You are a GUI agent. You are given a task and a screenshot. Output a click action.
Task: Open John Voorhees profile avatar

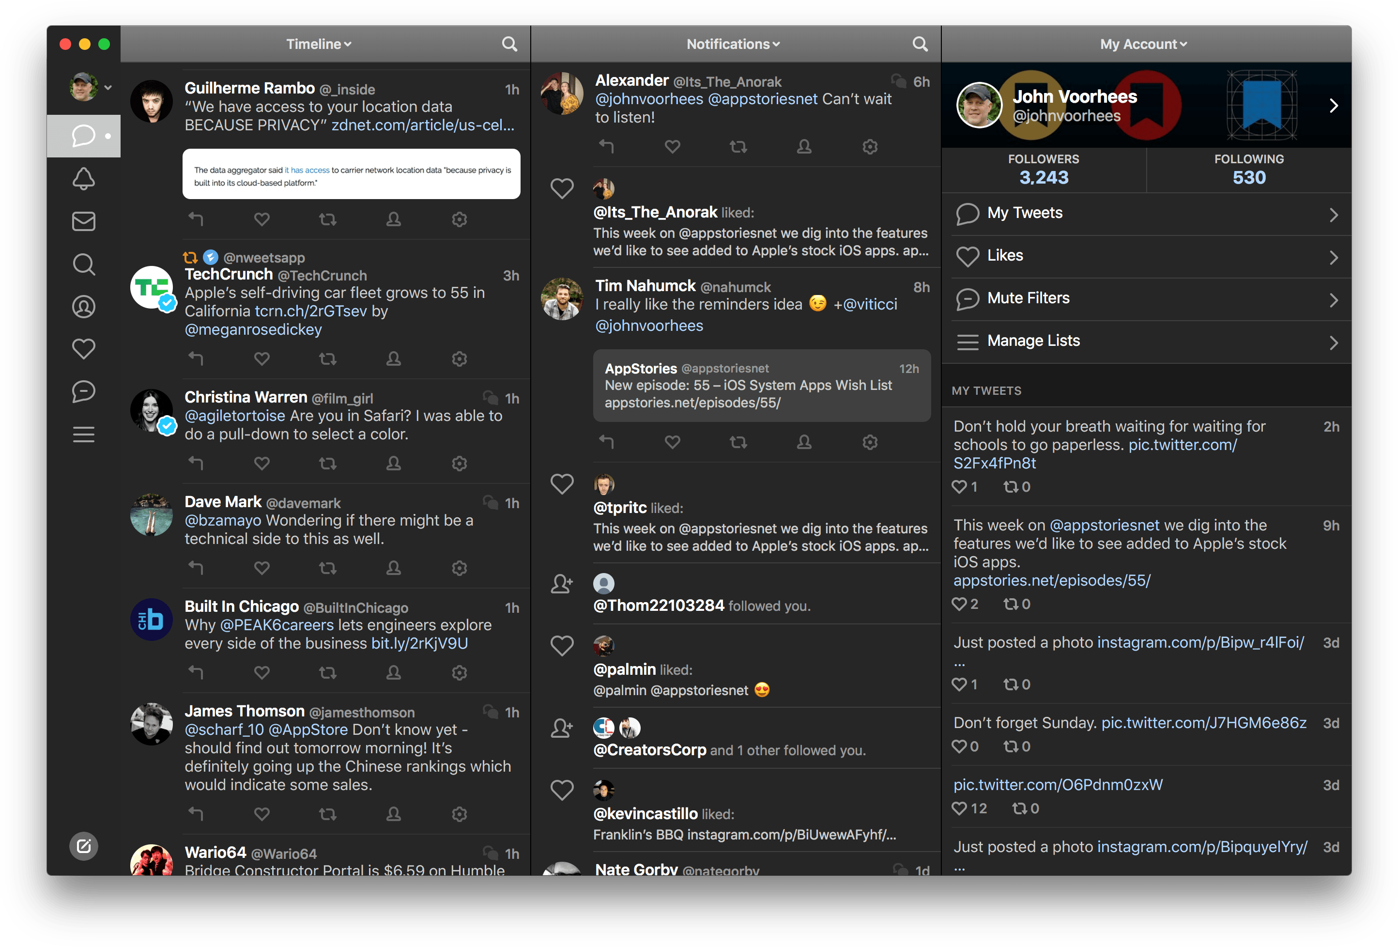pos(979,105)
